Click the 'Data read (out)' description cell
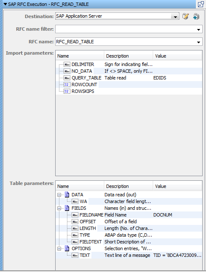206x272 pixels. coord(128,195)
